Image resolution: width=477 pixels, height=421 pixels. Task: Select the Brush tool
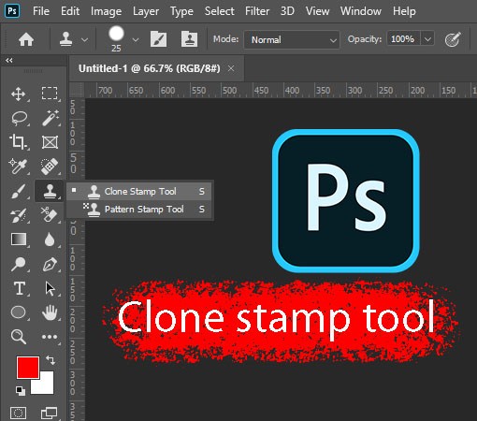click(18, 191)
